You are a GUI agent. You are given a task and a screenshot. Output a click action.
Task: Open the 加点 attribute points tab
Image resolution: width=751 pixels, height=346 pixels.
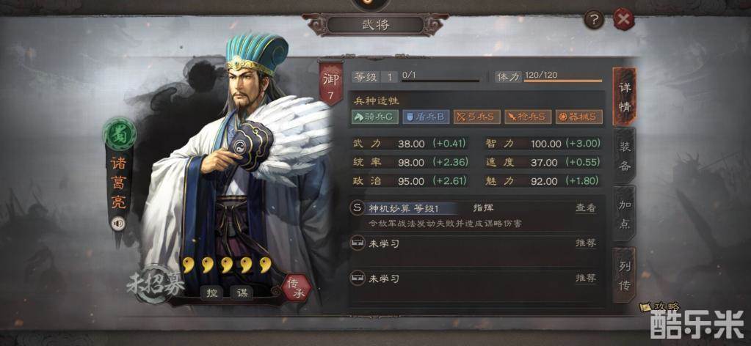(625, 215)
